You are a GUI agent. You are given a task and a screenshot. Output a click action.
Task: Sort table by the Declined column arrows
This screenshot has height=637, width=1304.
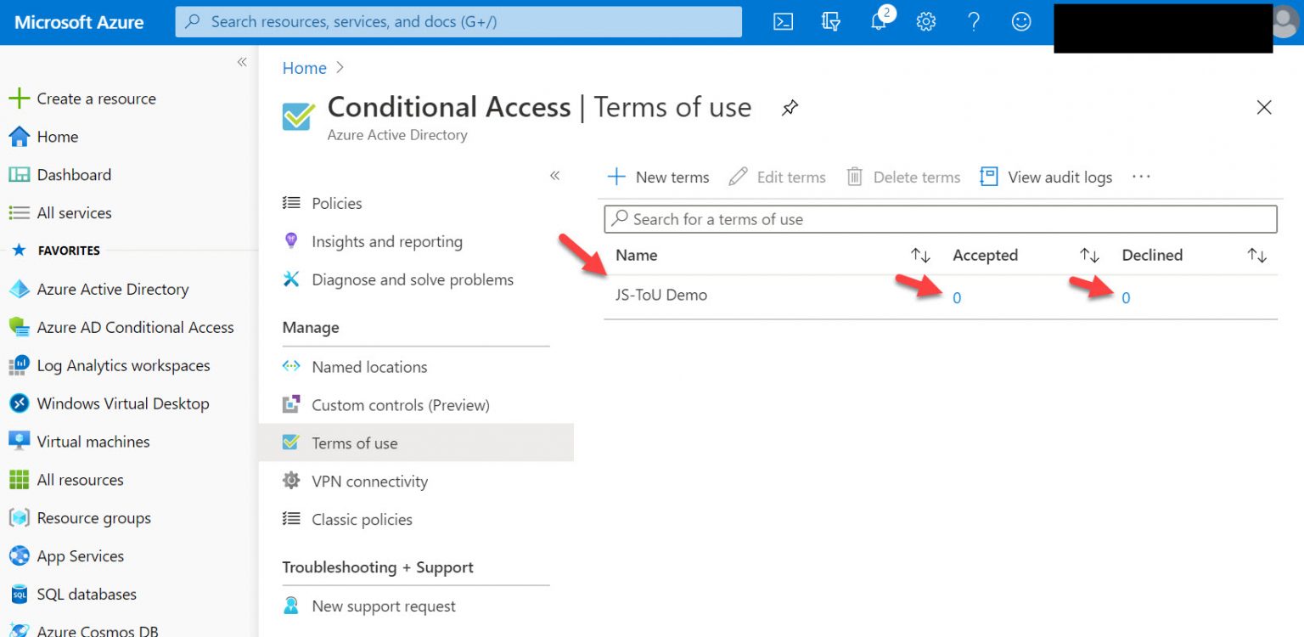(1256, 255)
